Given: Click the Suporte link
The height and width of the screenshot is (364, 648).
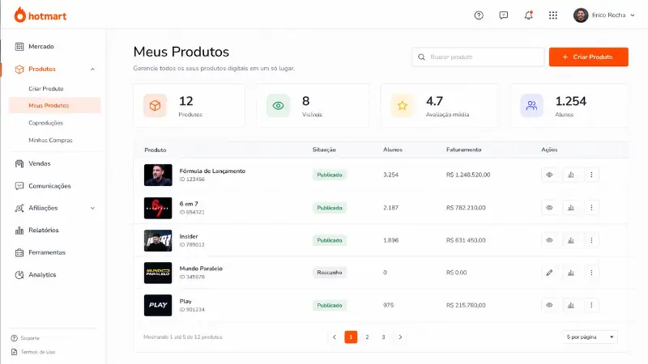Looking at the screenshot, I should 25,338.
